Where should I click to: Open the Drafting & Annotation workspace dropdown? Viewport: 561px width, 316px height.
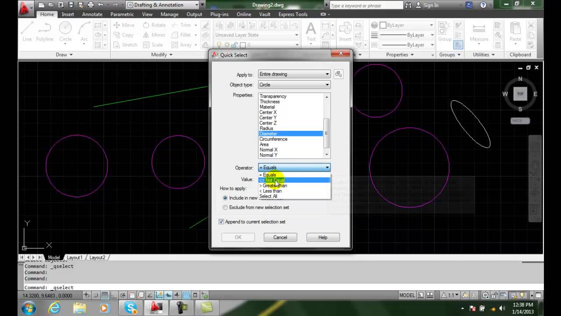[162, 5]
